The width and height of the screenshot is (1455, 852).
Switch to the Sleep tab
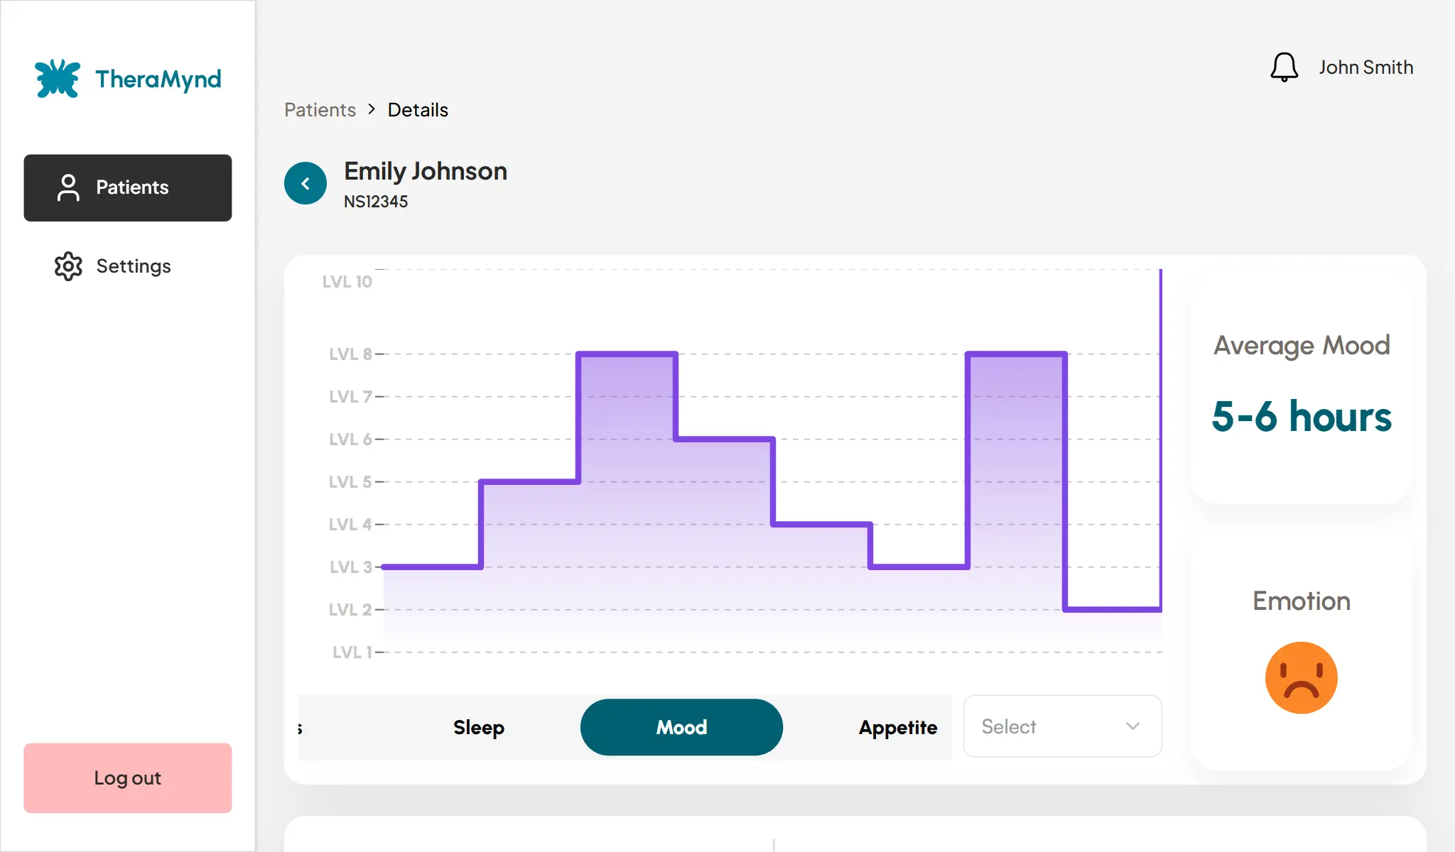(479, 727)
